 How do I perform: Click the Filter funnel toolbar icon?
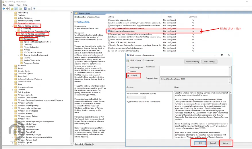coord(34,9)
